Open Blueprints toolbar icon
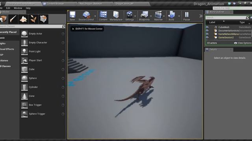 (144, 16)
